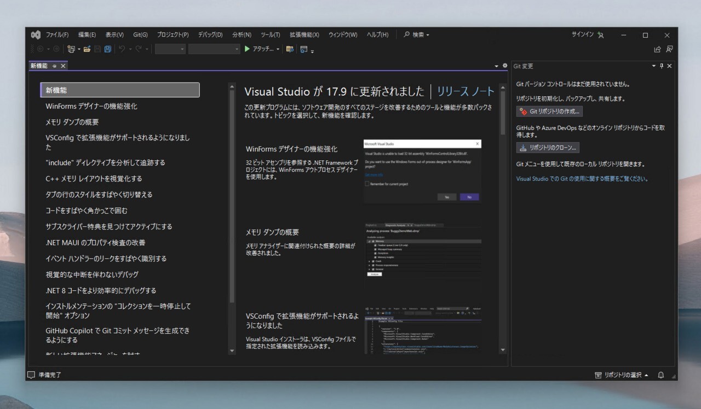The width and height of the screenshot is (701, 409).
Task: Click the Undo icon
Action: [x=122, y=49]
